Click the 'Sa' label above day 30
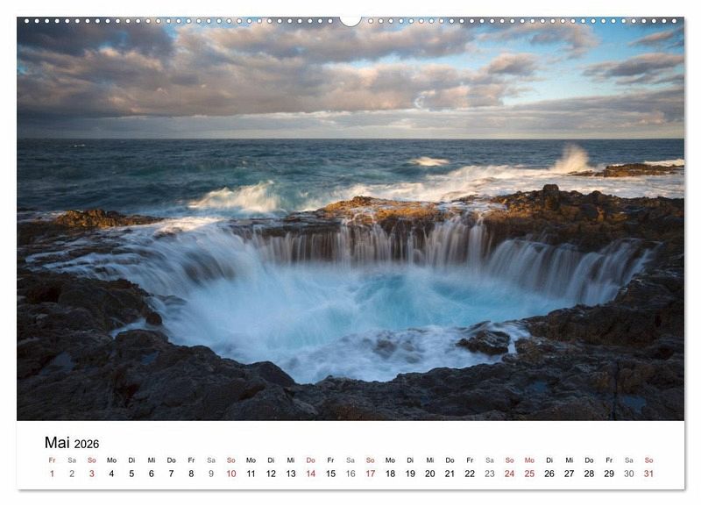Viewport: 701px width, 506px height. click(629, 460)
